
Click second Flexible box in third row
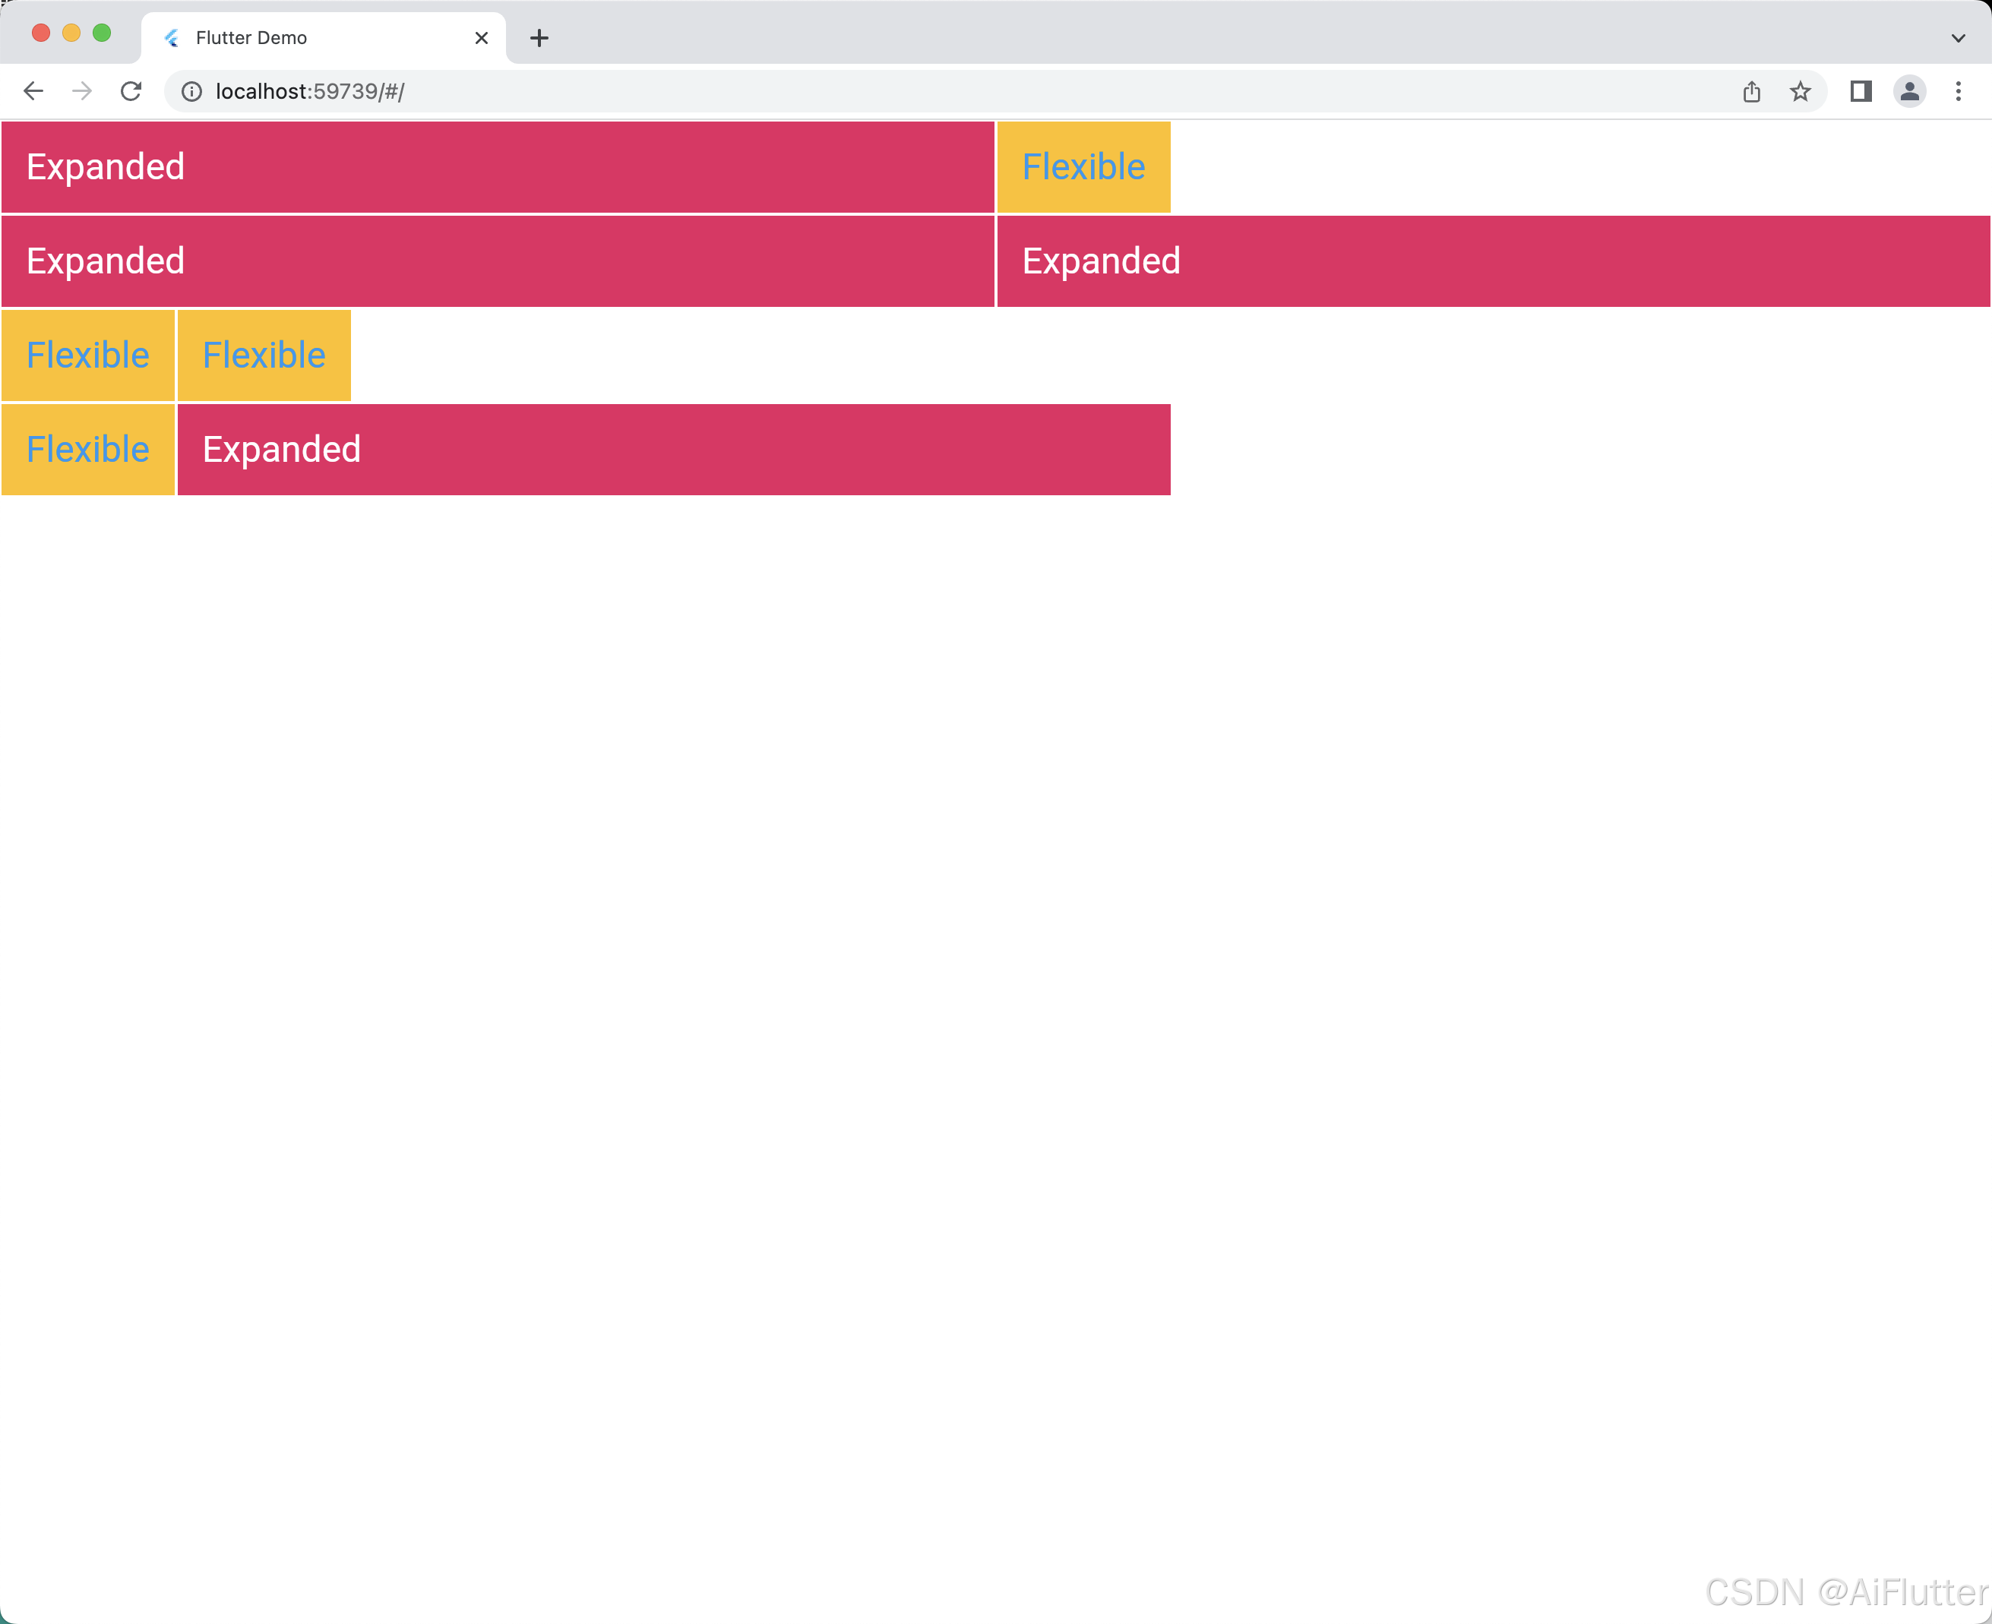[x=264, y=355]
